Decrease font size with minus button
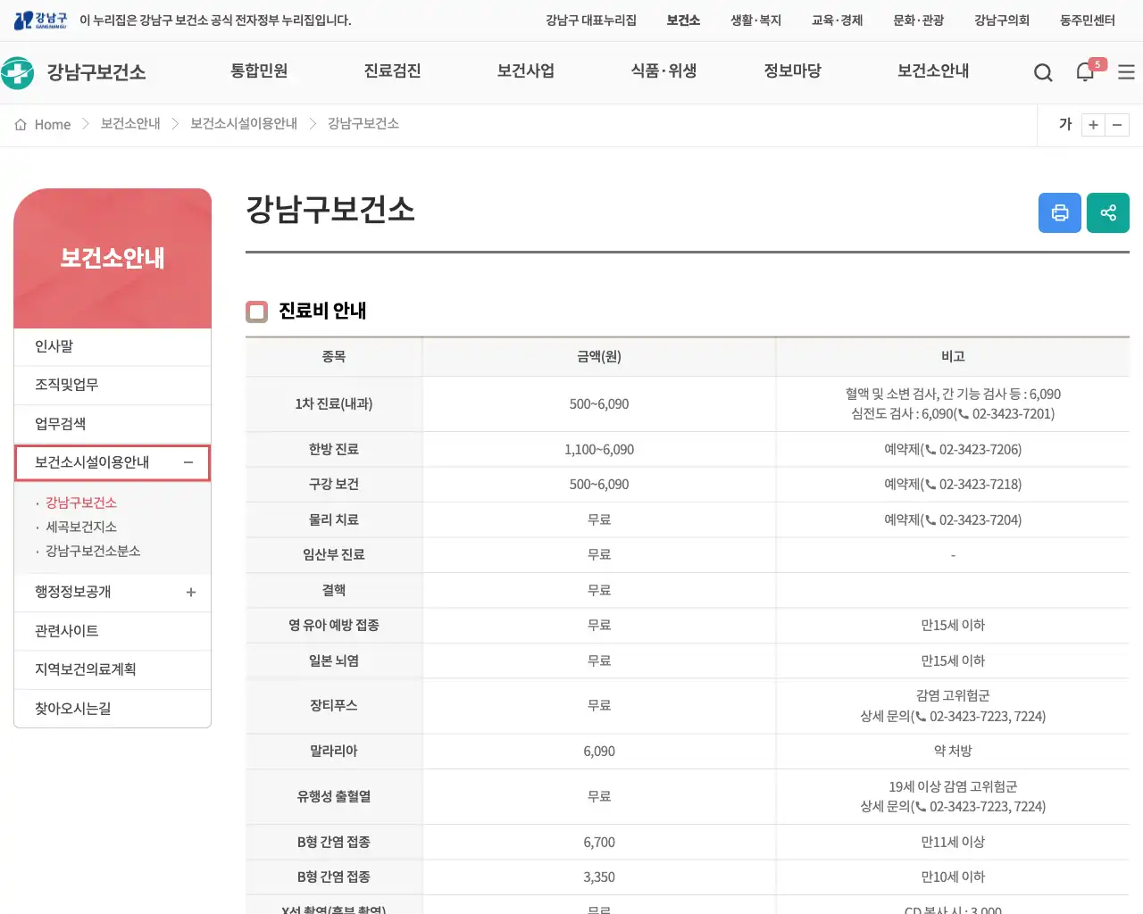The height and width of the screenshot is (914, 1143). 1117,125
